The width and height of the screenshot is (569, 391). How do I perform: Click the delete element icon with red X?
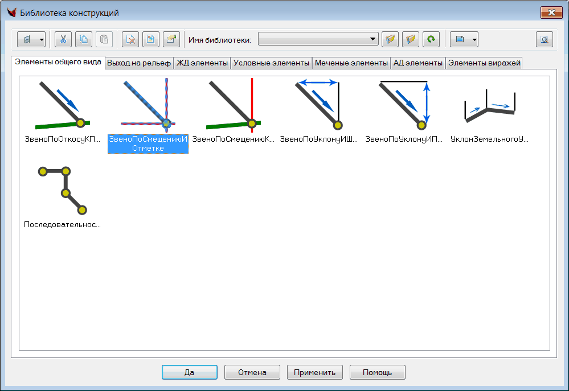point(131,39)
